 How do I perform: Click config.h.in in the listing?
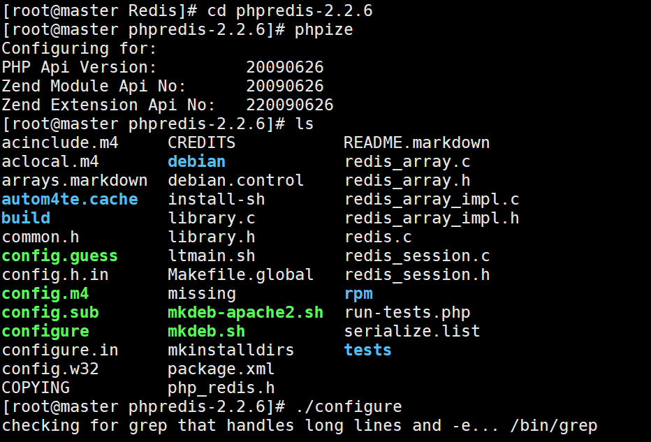point(55,275)
